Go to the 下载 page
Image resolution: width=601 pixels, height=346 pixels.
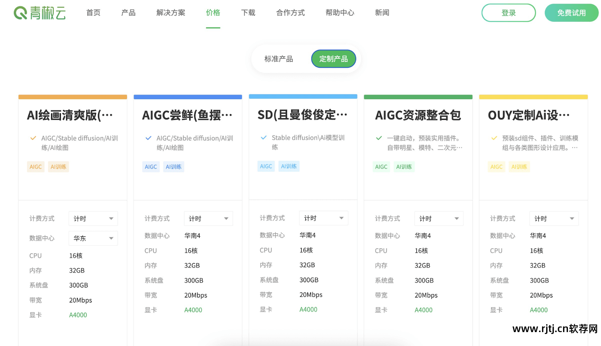[x=248, y=13]
